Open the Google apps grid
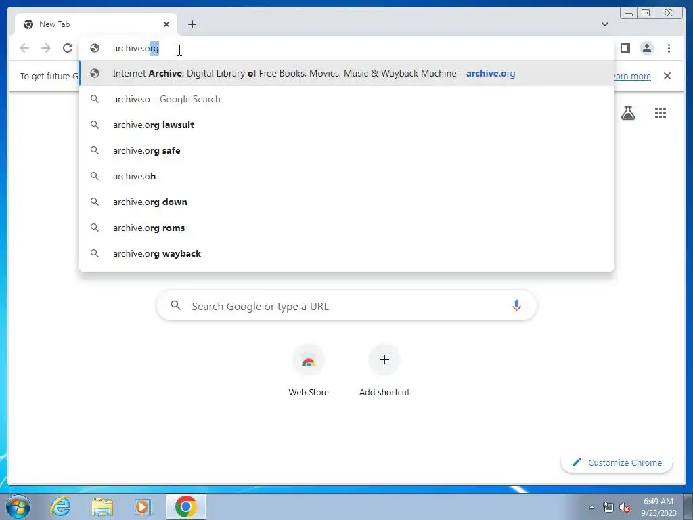Screen dimensions: 693x520 [x=661, y=113]
